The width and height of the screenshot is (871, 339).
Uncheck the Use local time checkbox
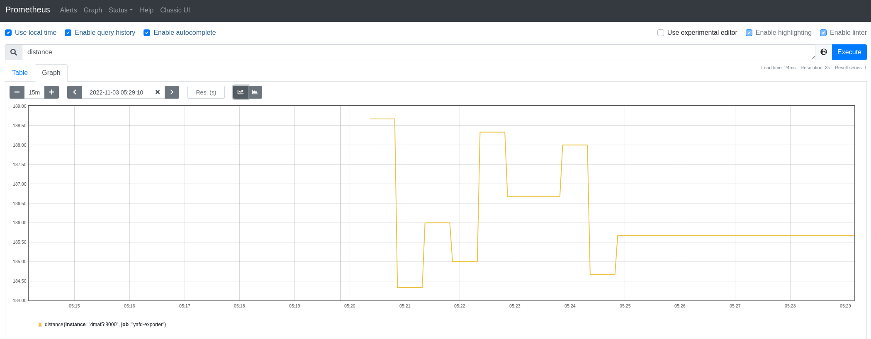click(8, 33)
